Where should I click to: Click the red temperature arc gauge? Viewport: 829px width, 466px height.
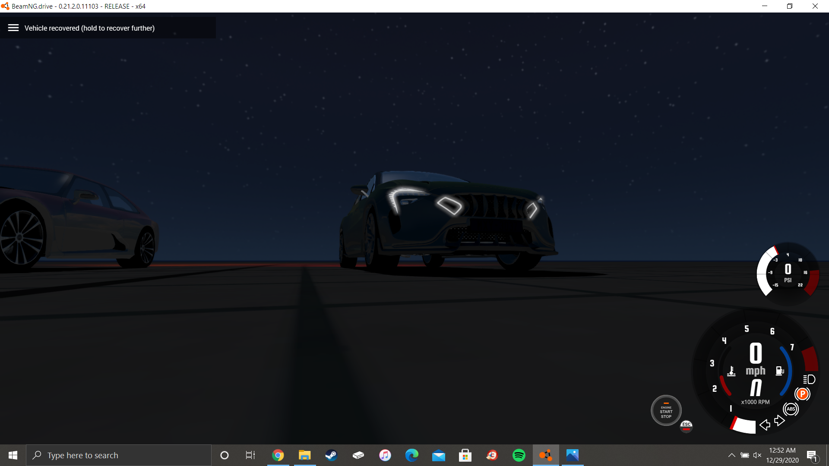[725, 385]
